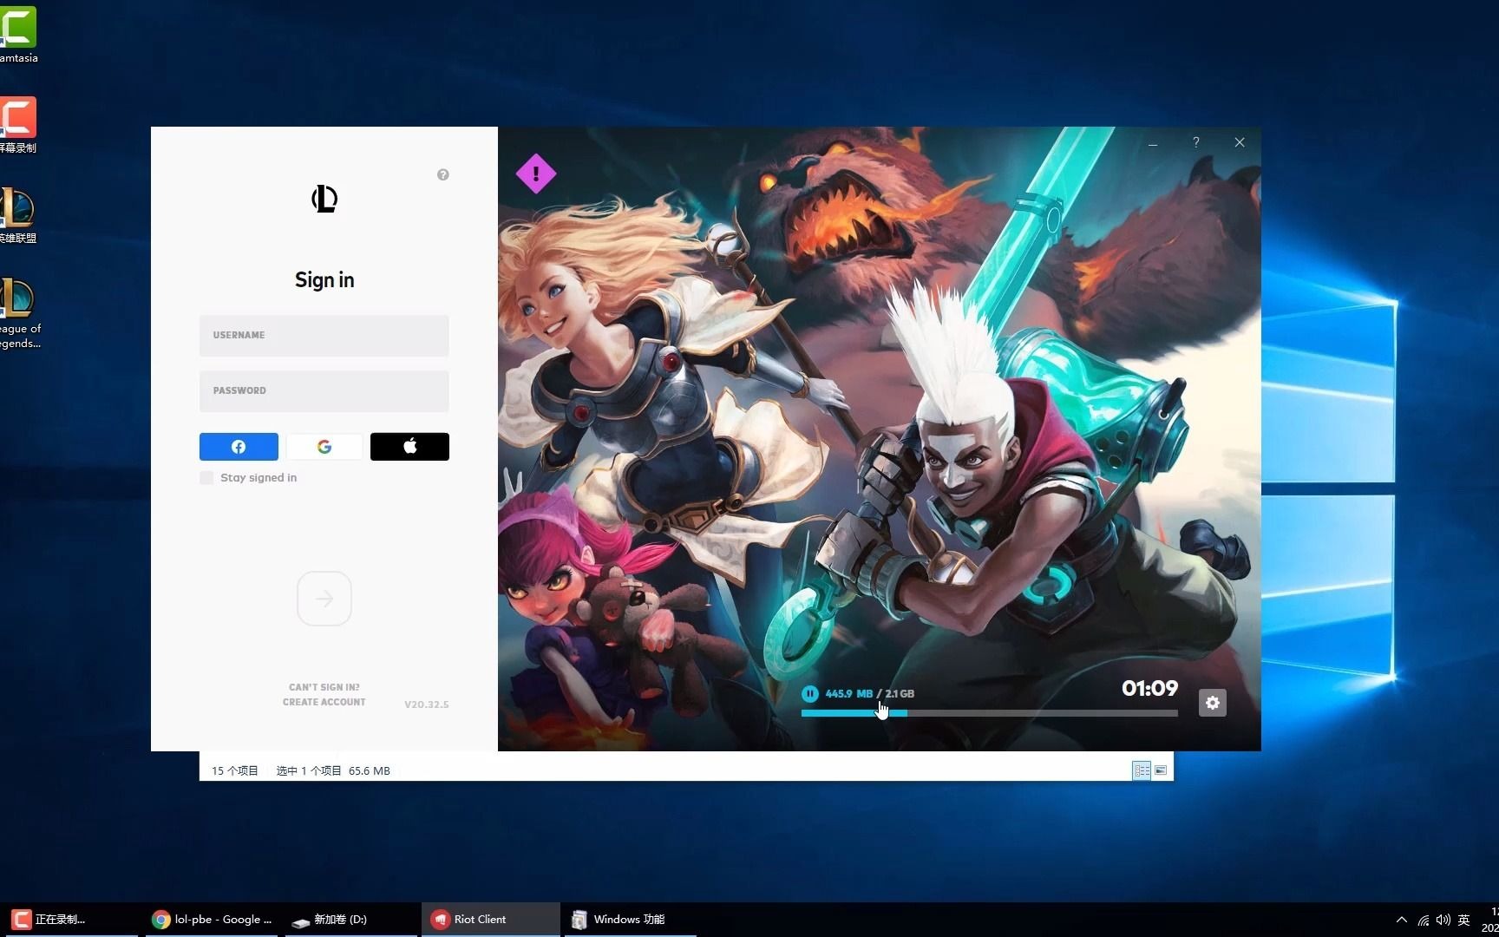This screenshot has width=1499, height=937.
Task: Switch to the lol-pbe Google Chrome taskbar item
Action: pos(213,920)
